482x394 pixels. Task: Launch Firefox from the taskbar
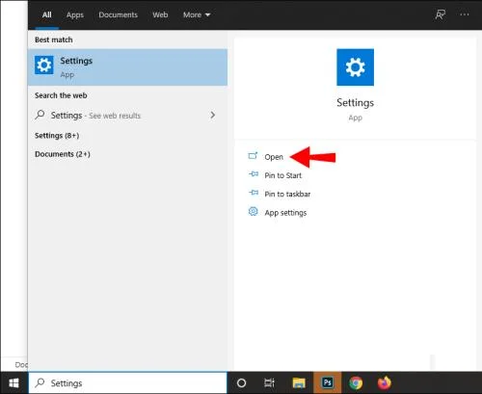click(384, 382)
